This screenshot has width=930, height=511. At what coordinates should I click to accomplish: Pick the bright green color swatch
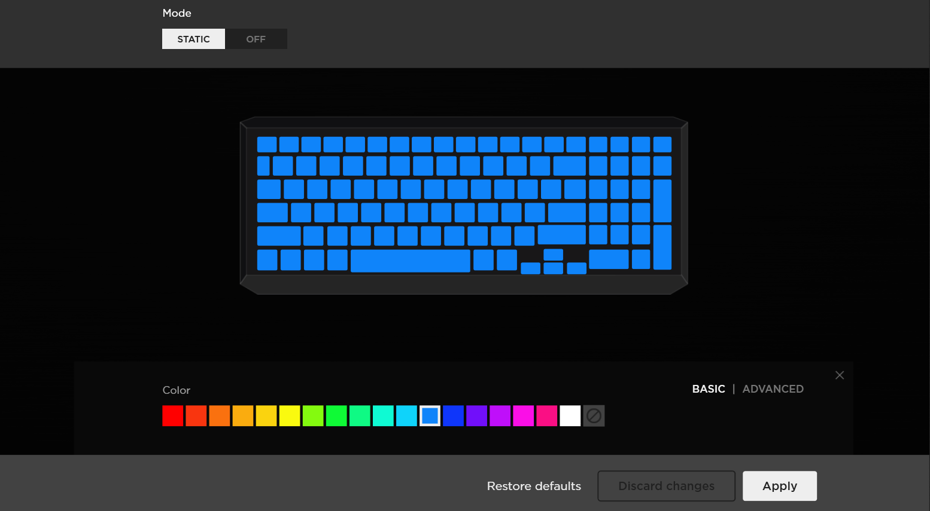pyautogui.click(x=336, y=416)
